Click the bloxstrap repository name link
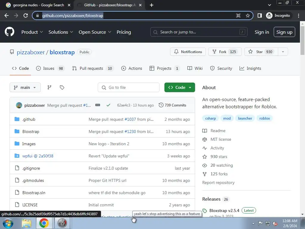Image resolution: width=305 pixels, height=229 pixels. coord(62,52)
